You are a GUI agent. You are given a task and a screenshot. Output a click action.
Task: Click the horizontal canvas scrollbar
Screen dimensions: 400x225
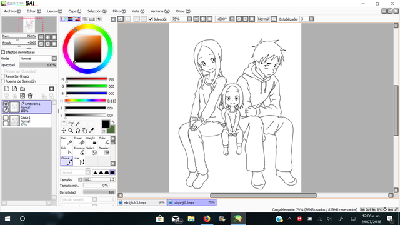pyautogui.click(x=263, y=196)
